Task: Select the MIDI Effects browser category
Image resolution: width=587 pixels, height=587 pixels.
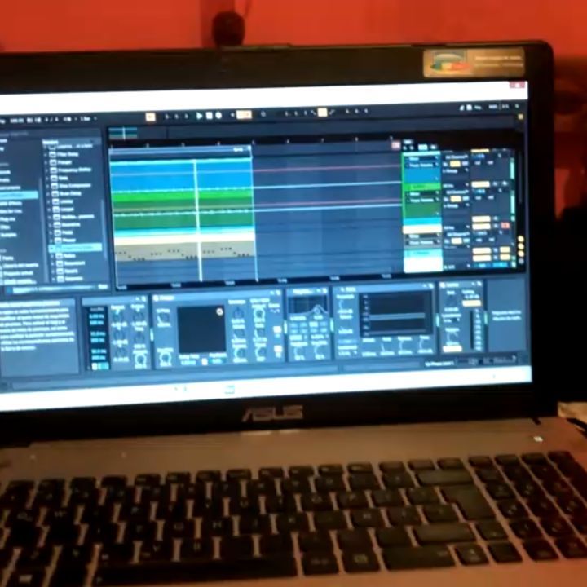Action: (11, 203)
